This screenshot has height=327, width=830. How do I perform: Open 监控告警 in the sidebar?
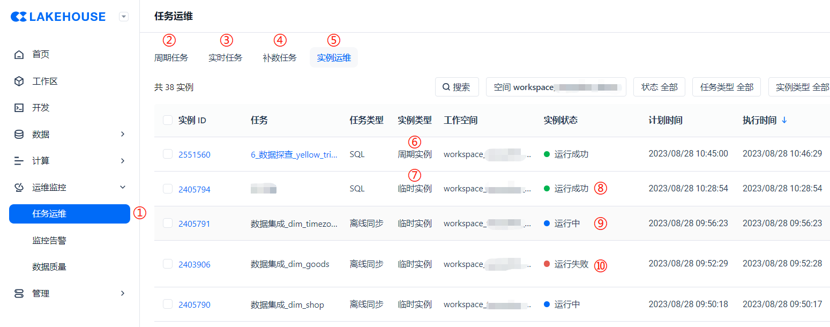49,241
